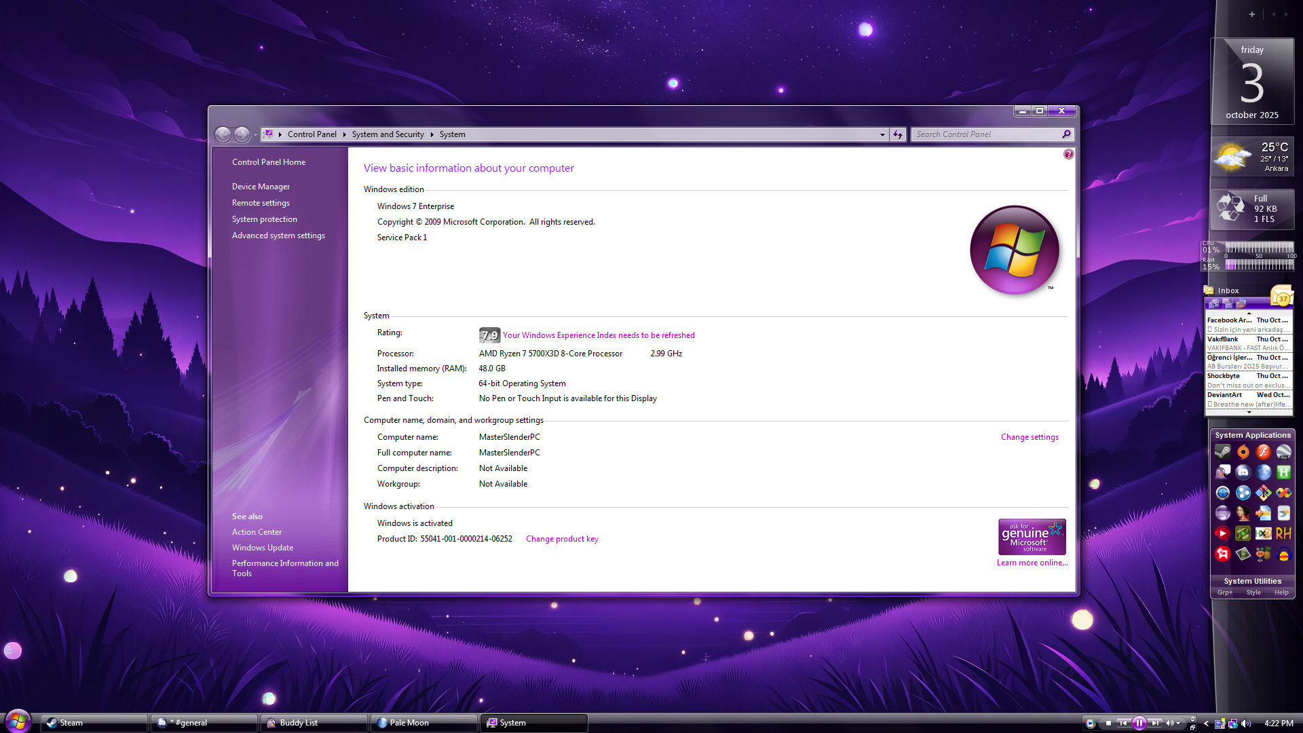Click Style in launcher gadget

[x=1253, y=593]
